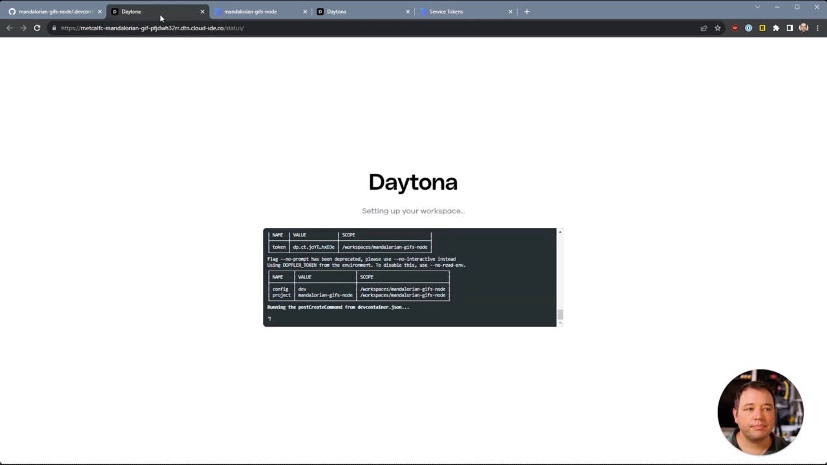Open the Chrome profile avatar
Screen dimensions: 827x465
(x=804, y=28)
